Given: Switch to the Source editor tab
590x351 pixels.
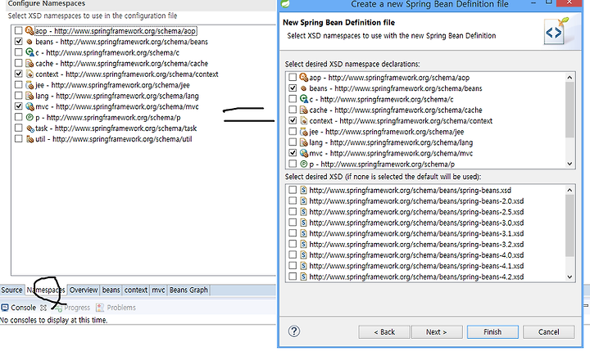Looking at the screenshot, I should point(11,290).
